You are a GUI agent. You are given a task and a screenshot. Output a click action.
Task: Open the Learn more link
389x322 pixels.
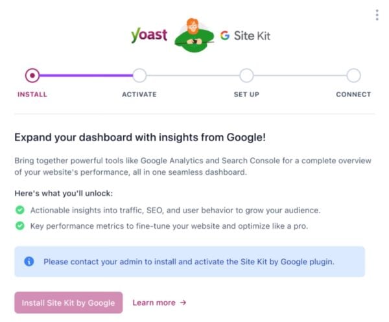click(159, 303)
